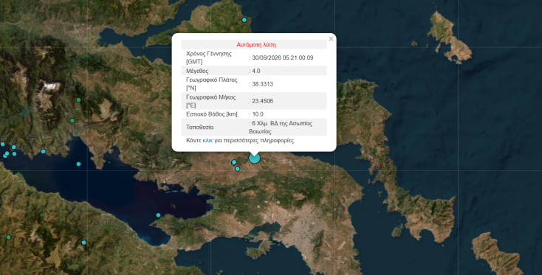Image resolution: width=542 pixels, height=275 pixels.
Task: Close the earthquake info popup
Action: [331, 39]
